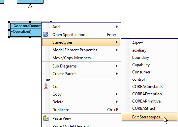Expand the Sub Diagrams submenu arrow

click(x=117, y=66)
